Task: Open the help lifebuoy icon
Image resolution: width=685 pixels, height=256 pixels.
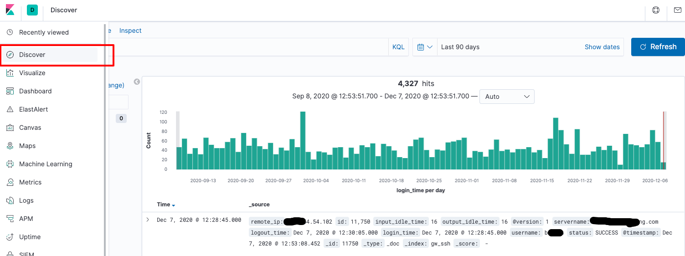Action: pos(656,10)
